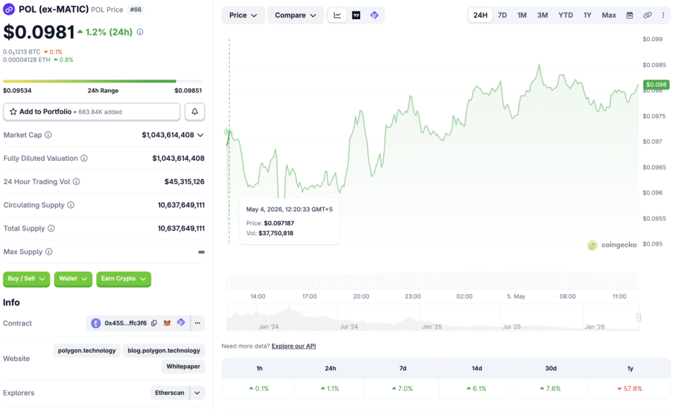Click the 1y value 57.8%
This screenshot has width=678, height=410.
(630, 388)
